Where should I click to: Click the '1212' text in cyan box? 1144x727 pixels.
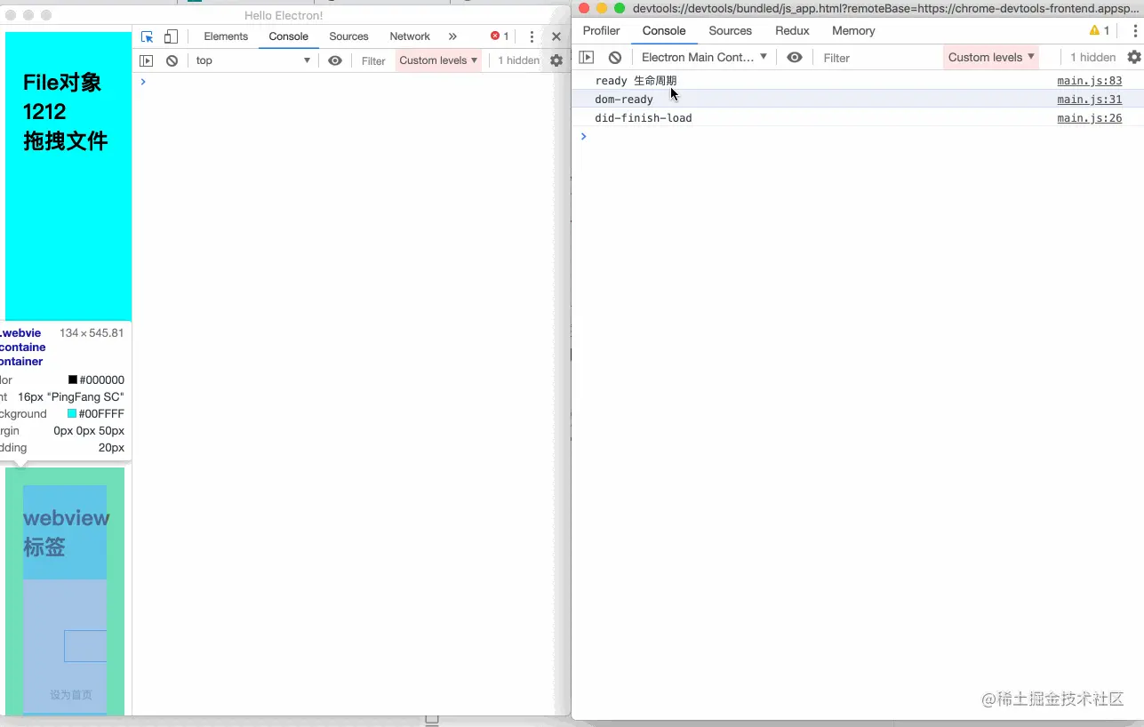(44, 112)
